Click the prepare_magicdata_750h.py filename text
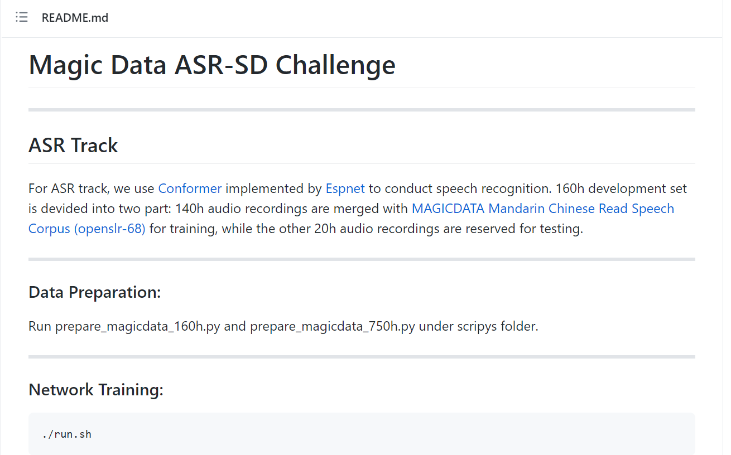This screenshot has height=455, width=731. coord(332,326)
